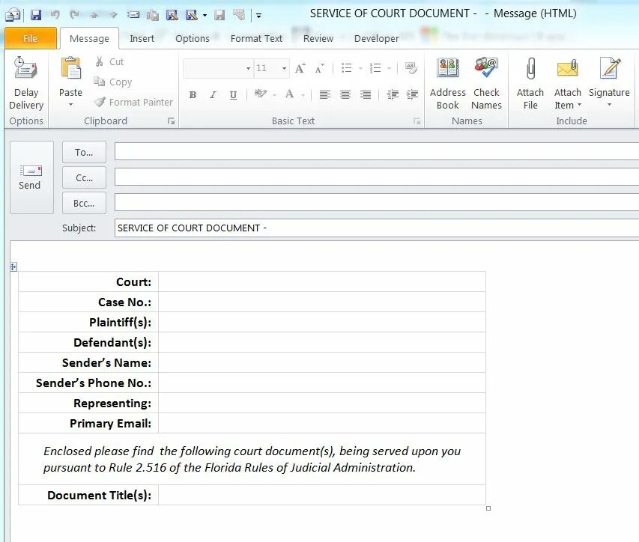Open highlight color dropdown arrow
The height and width of the screenshot is (542, 639).
[275, 95]
